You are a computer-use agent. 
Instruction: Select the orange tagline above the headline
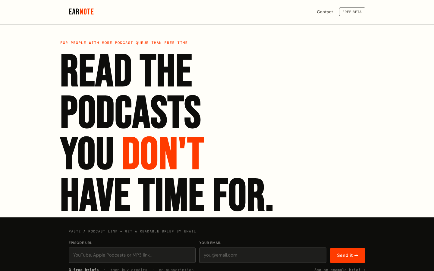click(x=124, y=43)
